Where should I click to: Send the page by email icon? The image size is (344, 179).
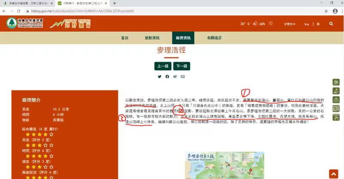(182, 77)
